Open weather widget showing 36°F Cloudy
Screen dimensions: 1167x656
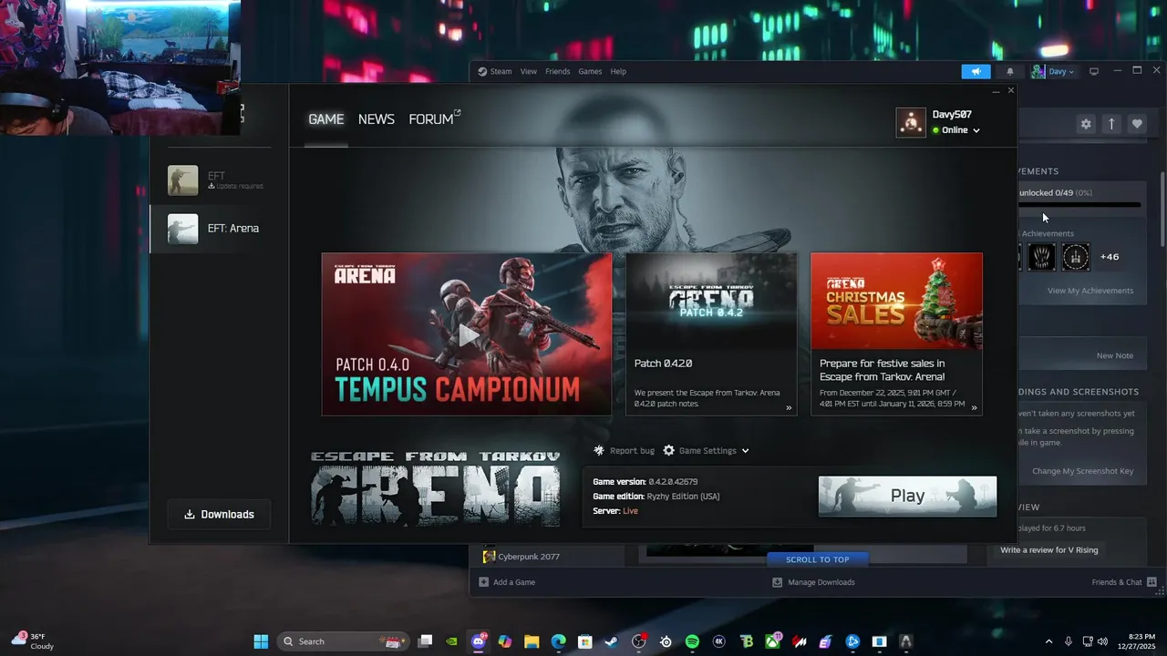(x=33, y=641)
